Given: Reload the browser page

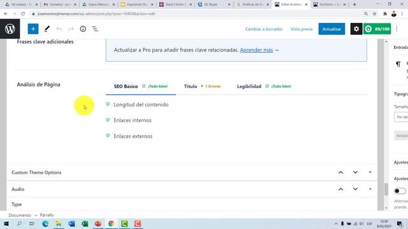Looking at the screenshot, I should click(23, 14).
